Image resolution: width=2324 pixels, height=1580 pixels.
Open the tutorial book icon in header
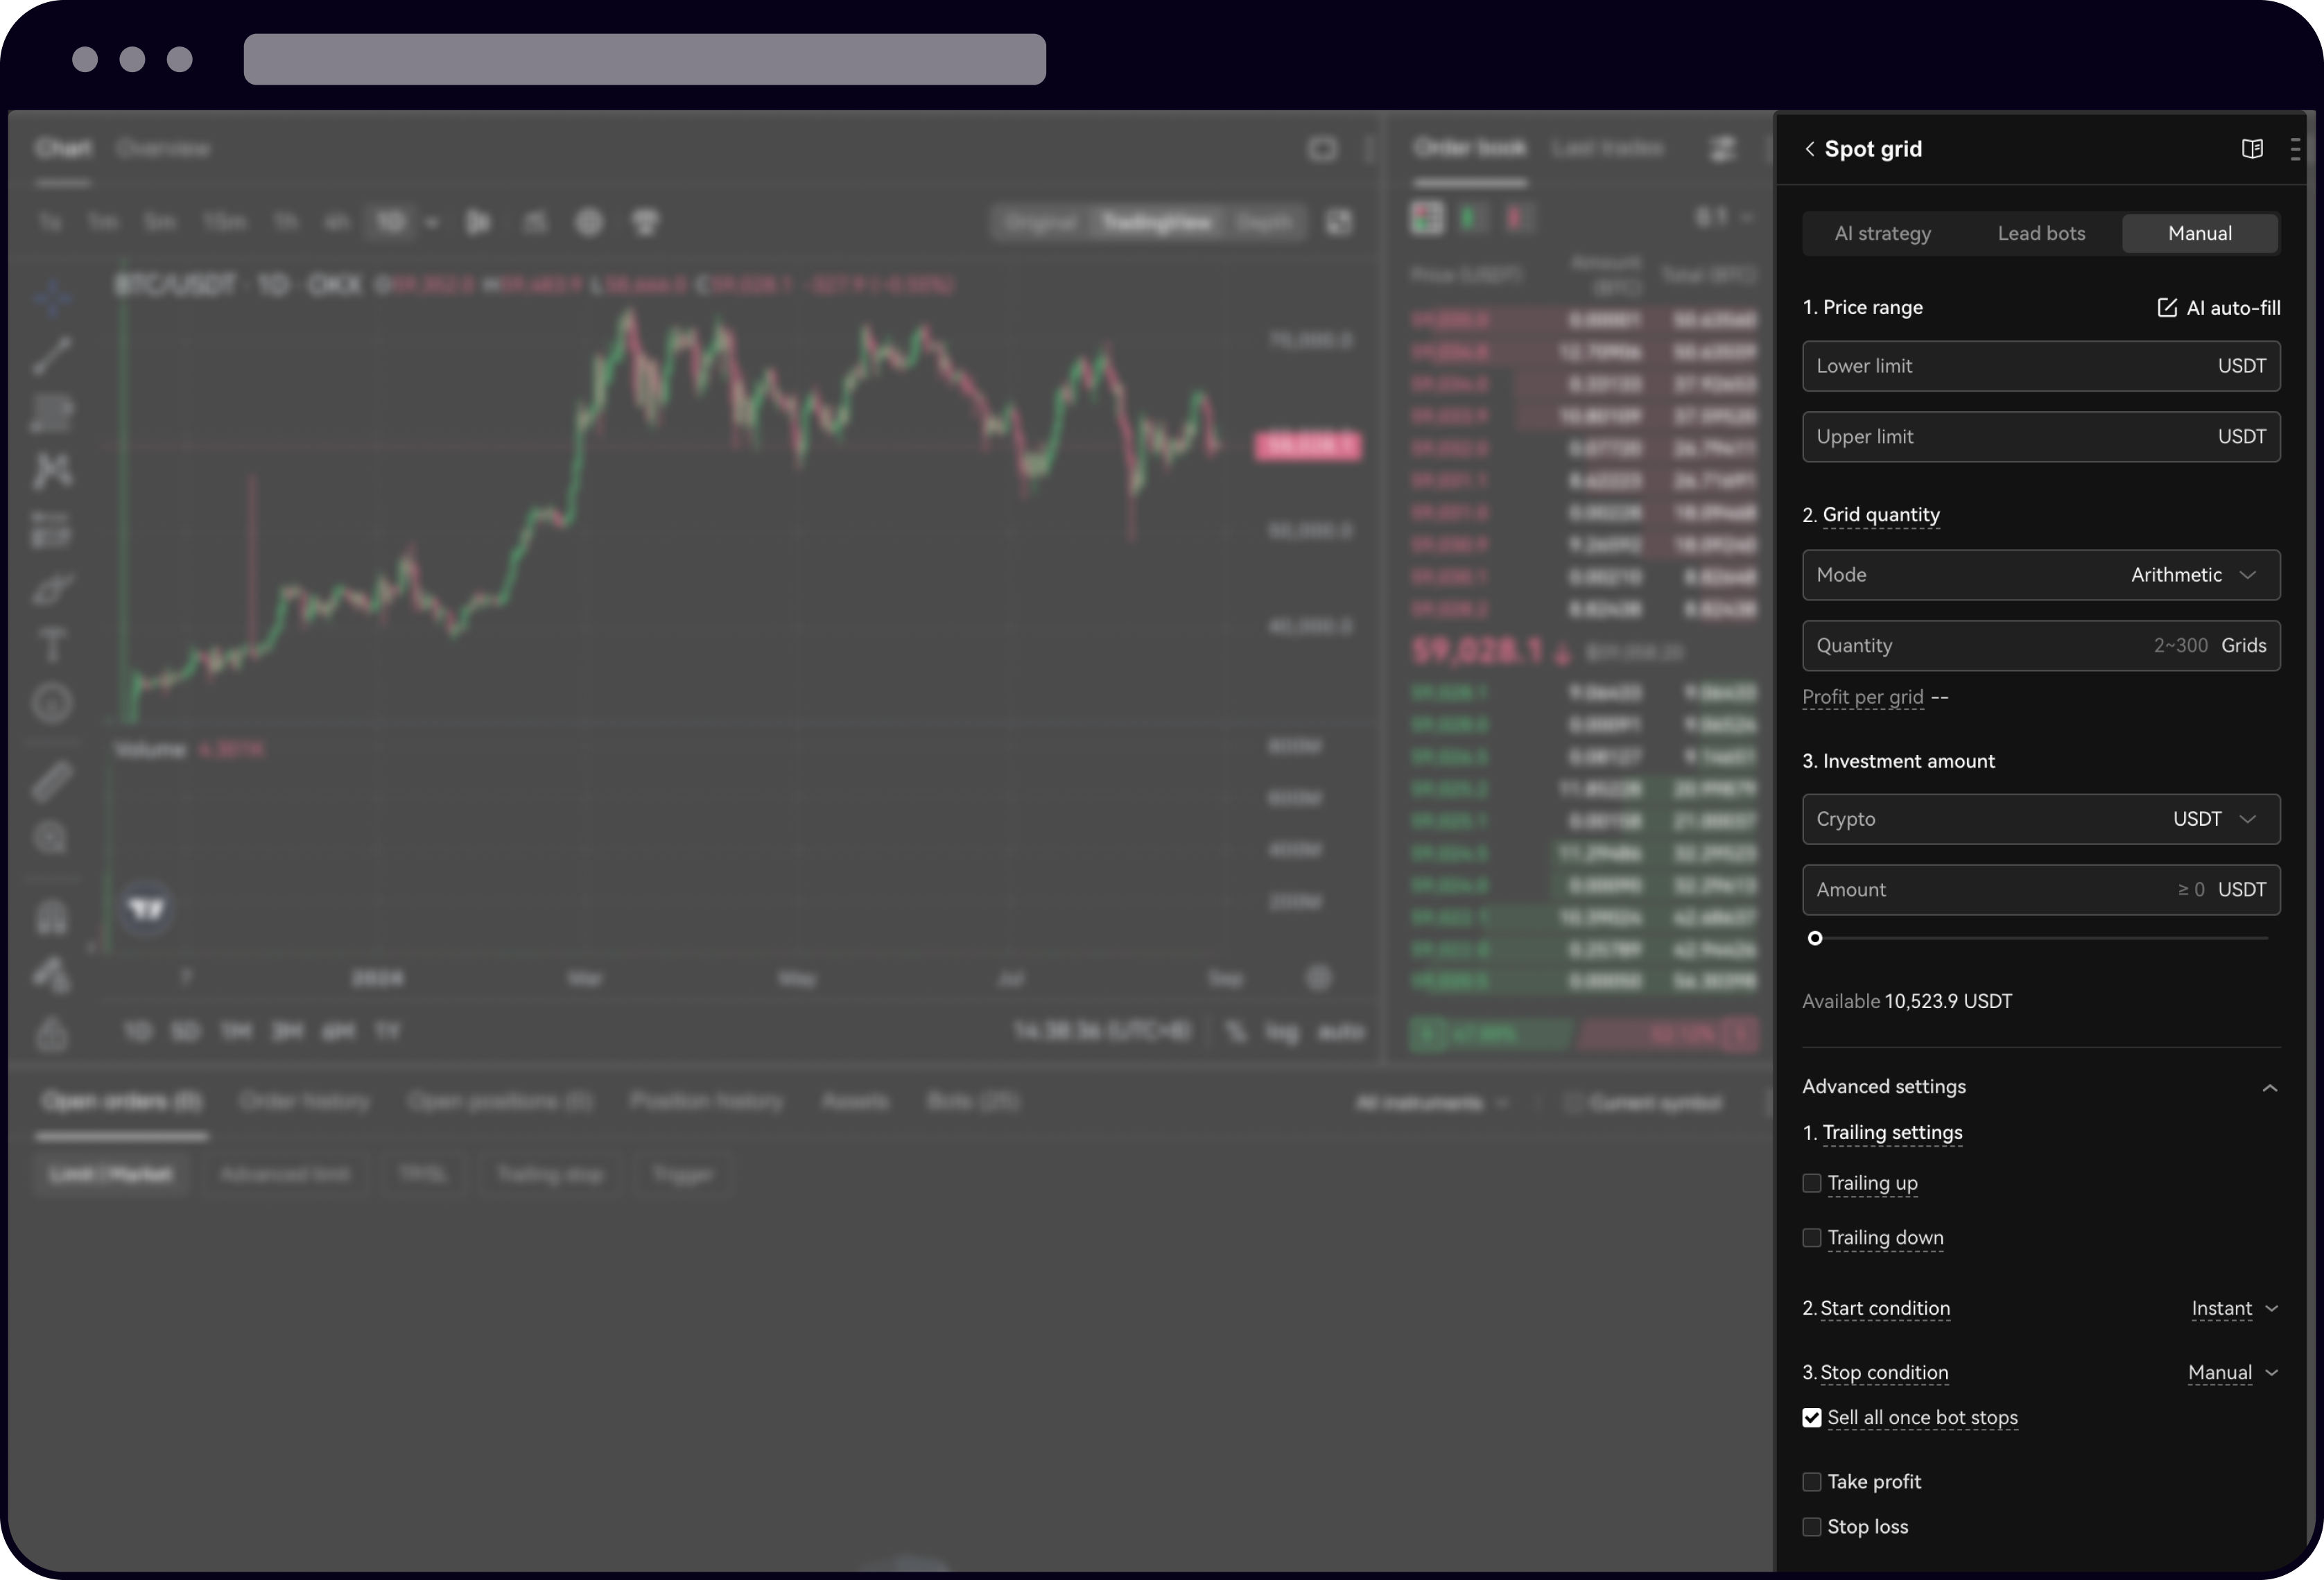point(2252,149)
